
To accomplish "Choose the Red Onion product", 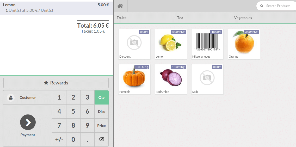I will tap(171, 79).
